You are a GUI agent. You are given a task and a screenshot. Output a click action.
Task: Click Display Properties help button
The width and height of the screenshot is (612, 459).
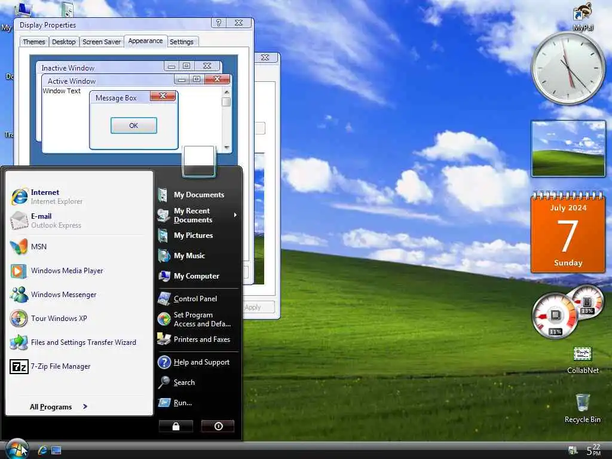pos(219,23)
